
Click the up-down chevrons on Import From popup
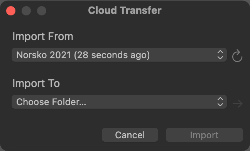[220, 55]
